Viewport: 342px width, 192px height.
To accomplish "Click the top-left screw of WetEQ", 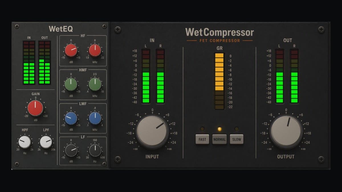I will 17,26.
